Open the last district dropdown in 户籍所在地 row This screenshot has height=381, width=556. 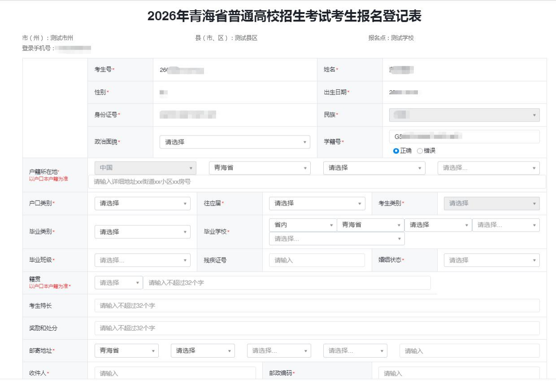coord(489,168)
